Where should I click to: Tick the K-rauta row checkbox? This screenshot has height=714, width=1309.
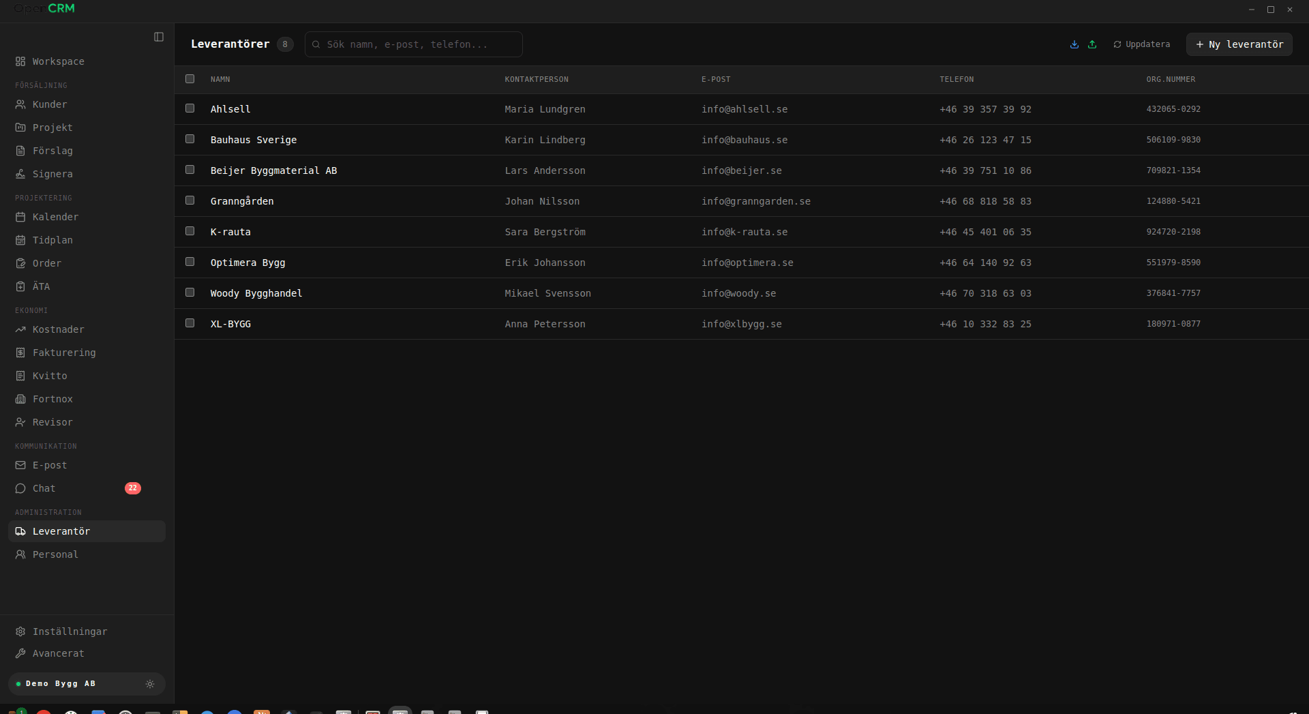[x=190, y=231]
